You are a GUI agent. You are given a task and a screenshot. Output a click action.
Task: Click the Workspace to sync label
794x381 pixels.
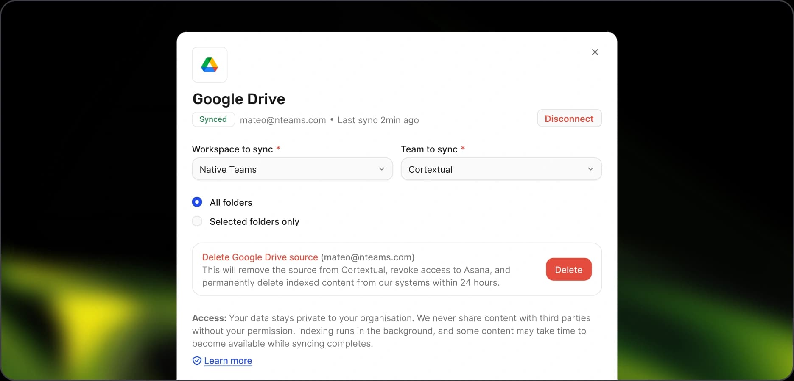pos(232,149)
